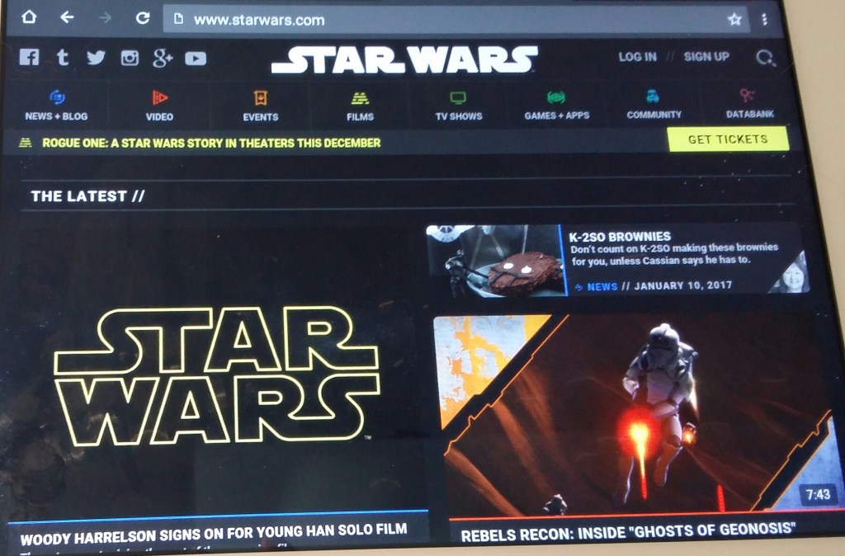This screenshot has height=556, width=845.
Task: Open the Films section
Action: (x=360, y=116)
